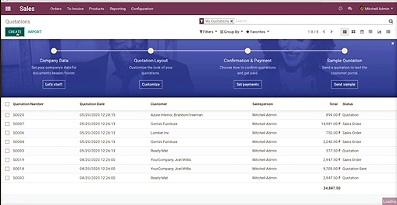Open the Configuration menu
Viewport: 397px width, 205px height.
tap(142, 9)
